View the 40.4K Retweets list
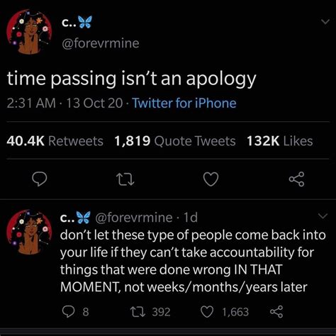The height and width of the screenshot is (336, 336). 55,141
